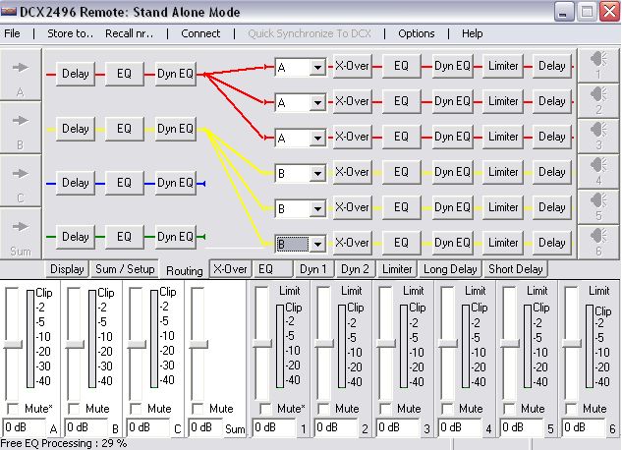
Task: Open the Options menu
Action: point(416,33)
